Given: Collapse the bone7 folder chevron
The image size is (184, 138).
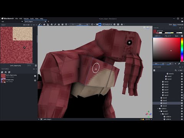Looking at the screenshot, I should [161, 114].
